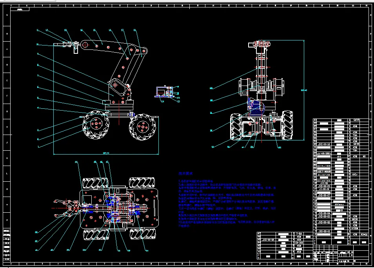
Task: Select the 267.24 length dimension text
Action: [106, 153]
